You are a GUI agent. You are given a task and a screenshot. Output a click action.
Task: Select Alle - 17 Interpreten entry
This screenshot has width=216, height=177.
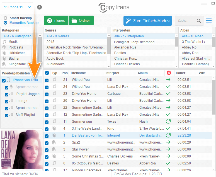point(143,36)
